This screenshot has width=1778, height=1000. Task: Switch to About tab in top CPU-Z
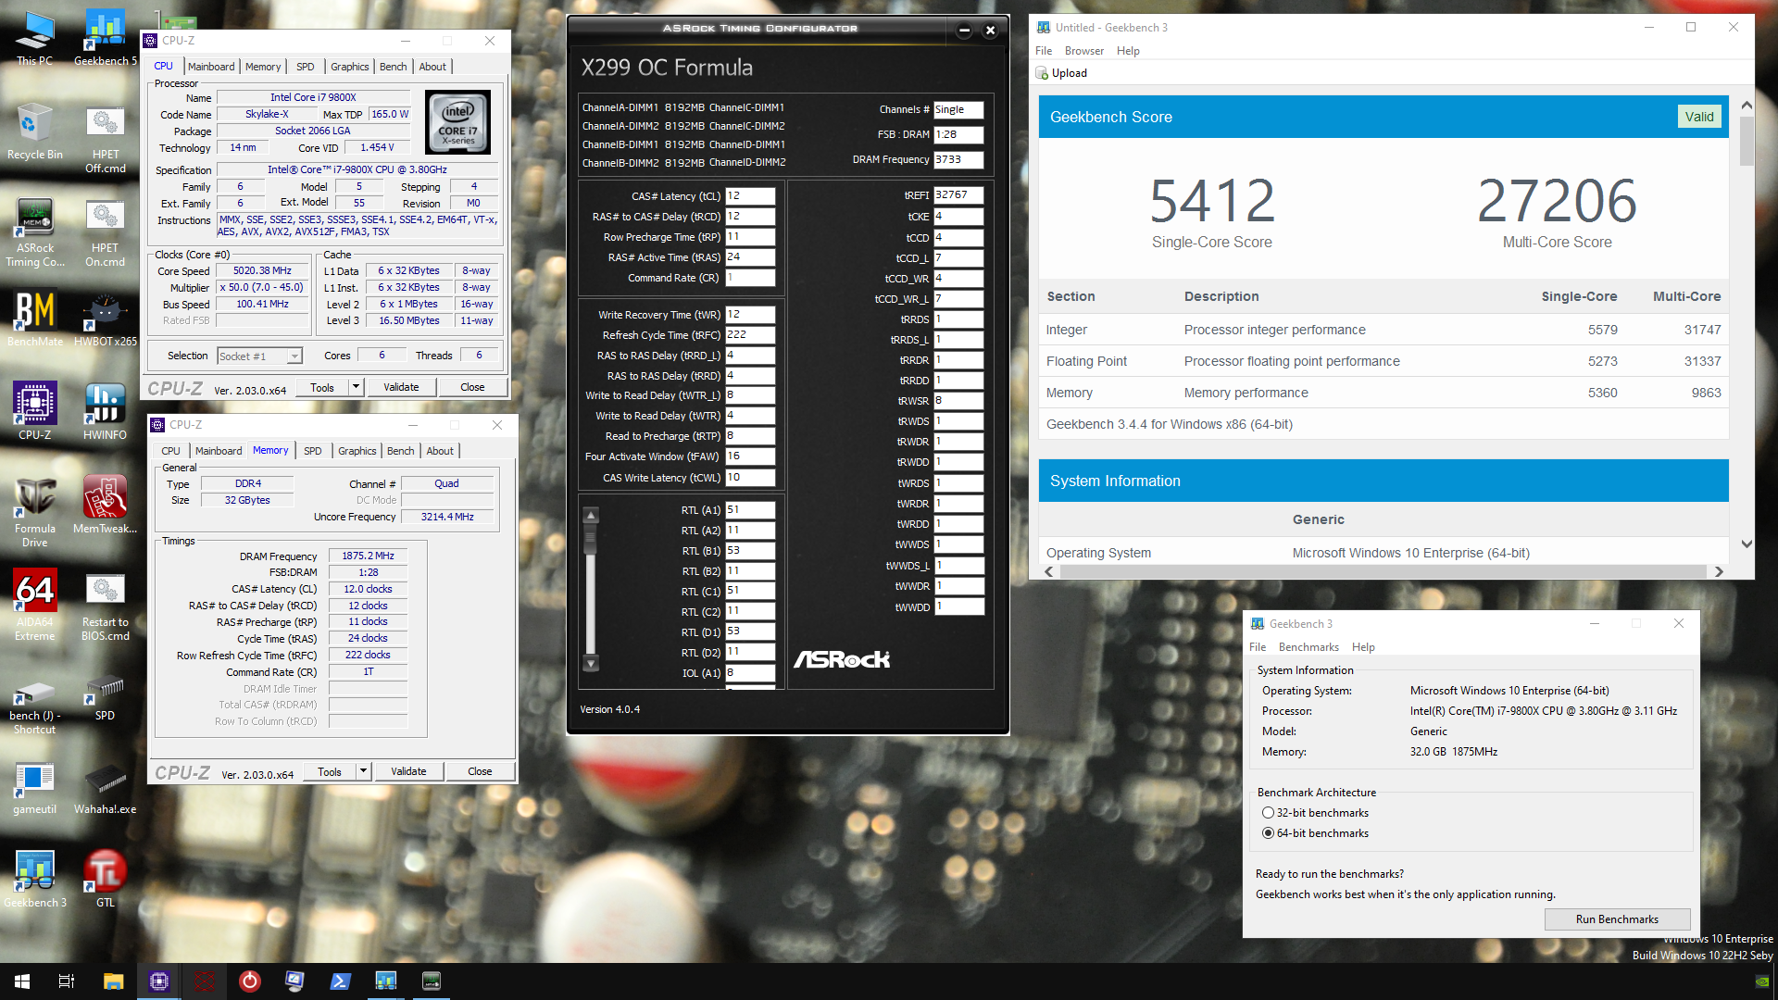(x=432, y=67)
